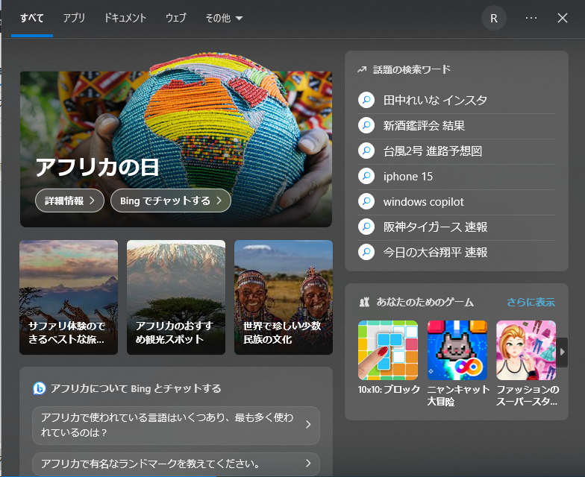Click the Bing logo in chat section
This screenshot has height=477, width=585.
pyautogui.click(x=39, y=388)
